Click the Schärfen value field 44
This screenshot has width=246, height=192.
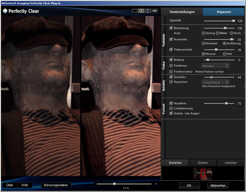tap(239, 77)
